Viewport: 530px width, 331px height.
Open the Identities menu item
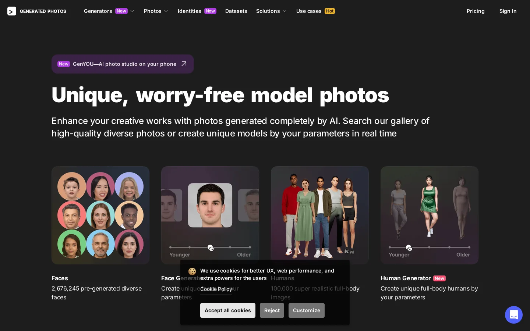coord(197,11)
